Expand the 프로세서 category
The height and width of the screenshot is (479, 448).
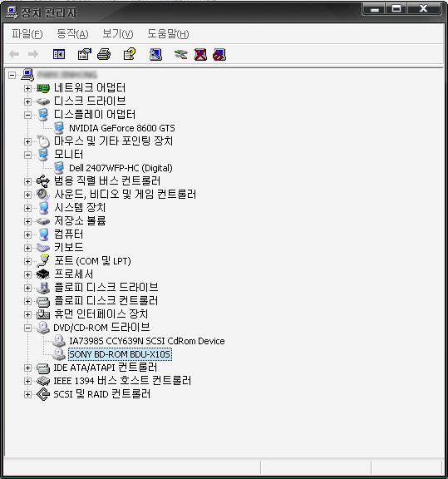click(x=27, y=274)
